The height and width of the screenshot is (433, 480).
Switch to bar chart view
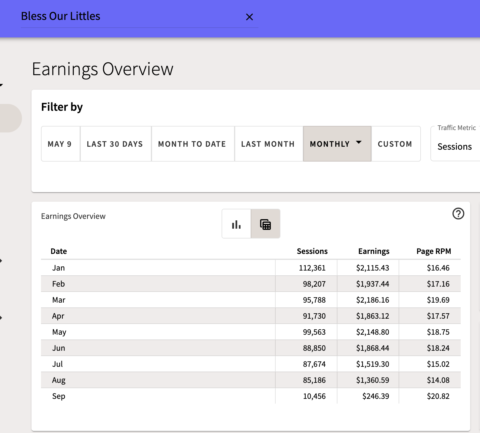[x=236, y=224]
